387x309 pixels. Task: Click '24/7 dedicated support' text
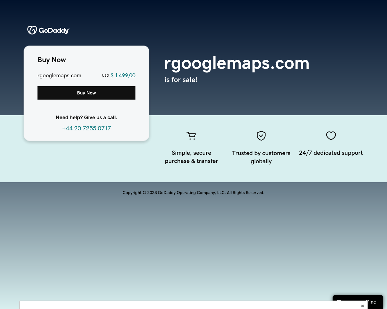[331, 153]
